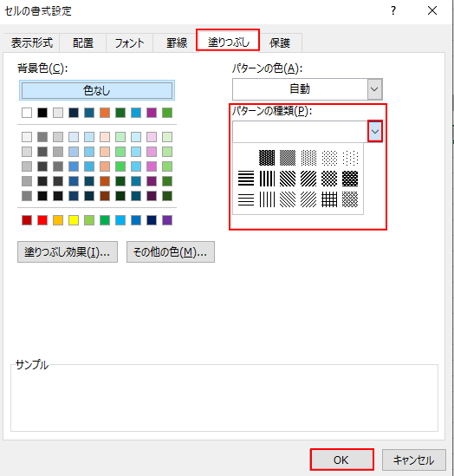Click the パターンの種類 selection field
This screenshot has height=476, width=454.
click(x=300, y=132)
